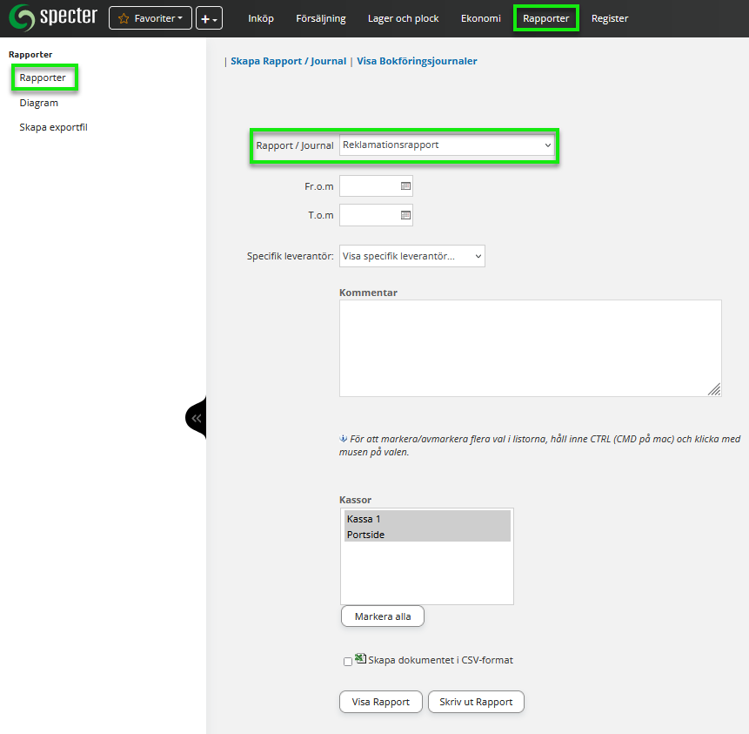Click the Excel CSV format icon

pyautogui.click(x=360, y=659)
